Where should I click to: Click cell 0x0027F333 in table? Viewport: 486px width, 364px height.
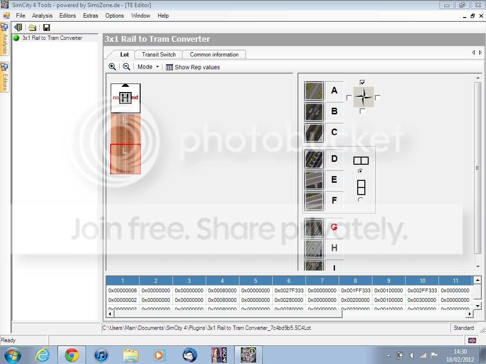(289, 290)
